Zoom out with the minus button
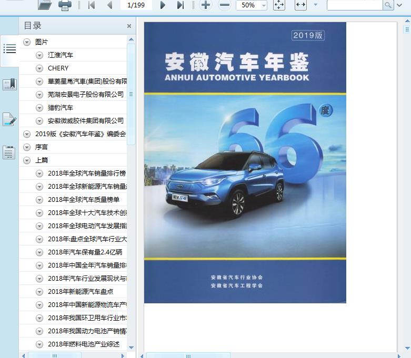Viewport: 411px width, 358px height. point(225,5)
